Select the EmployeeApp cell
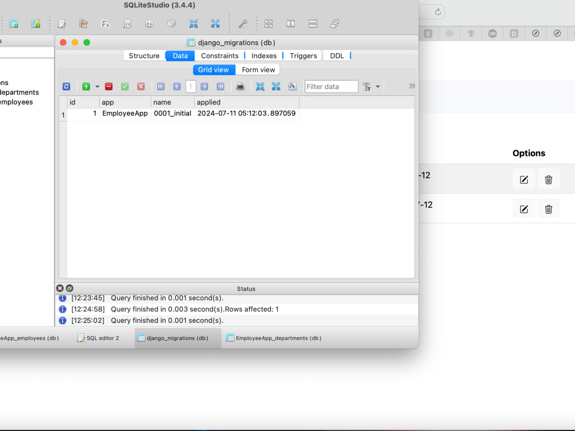 125,114
